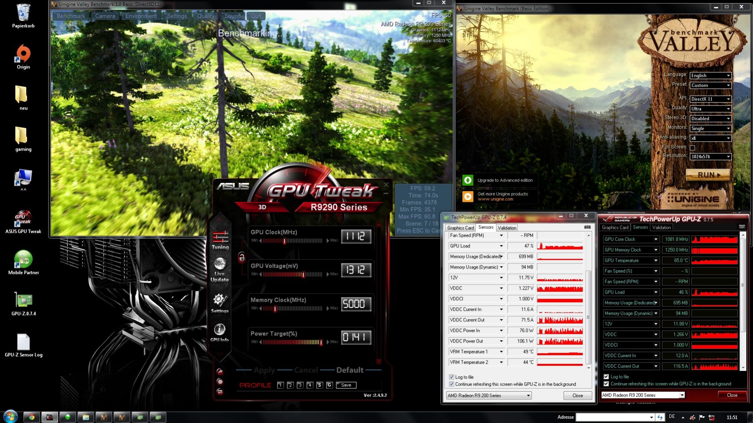Switch to Graphics Card tab in ROG GPU-Z
The width and height of the screenshot is (753, 423).
click(615, 227)
